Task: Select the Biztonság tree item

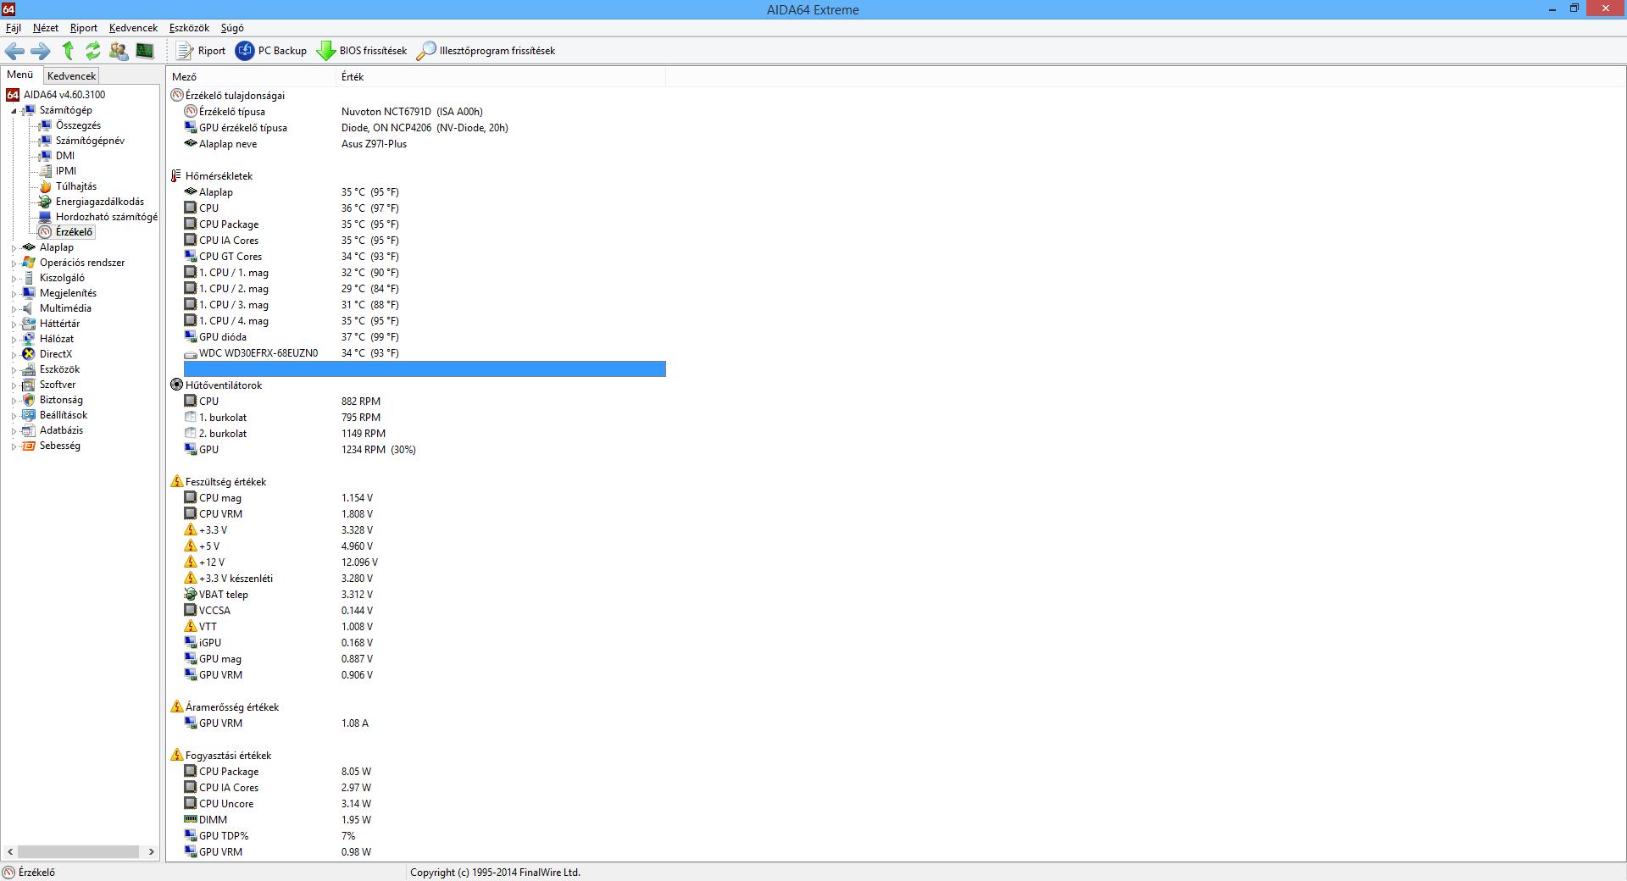Action: pyautogui.click(x=61, y=400)
